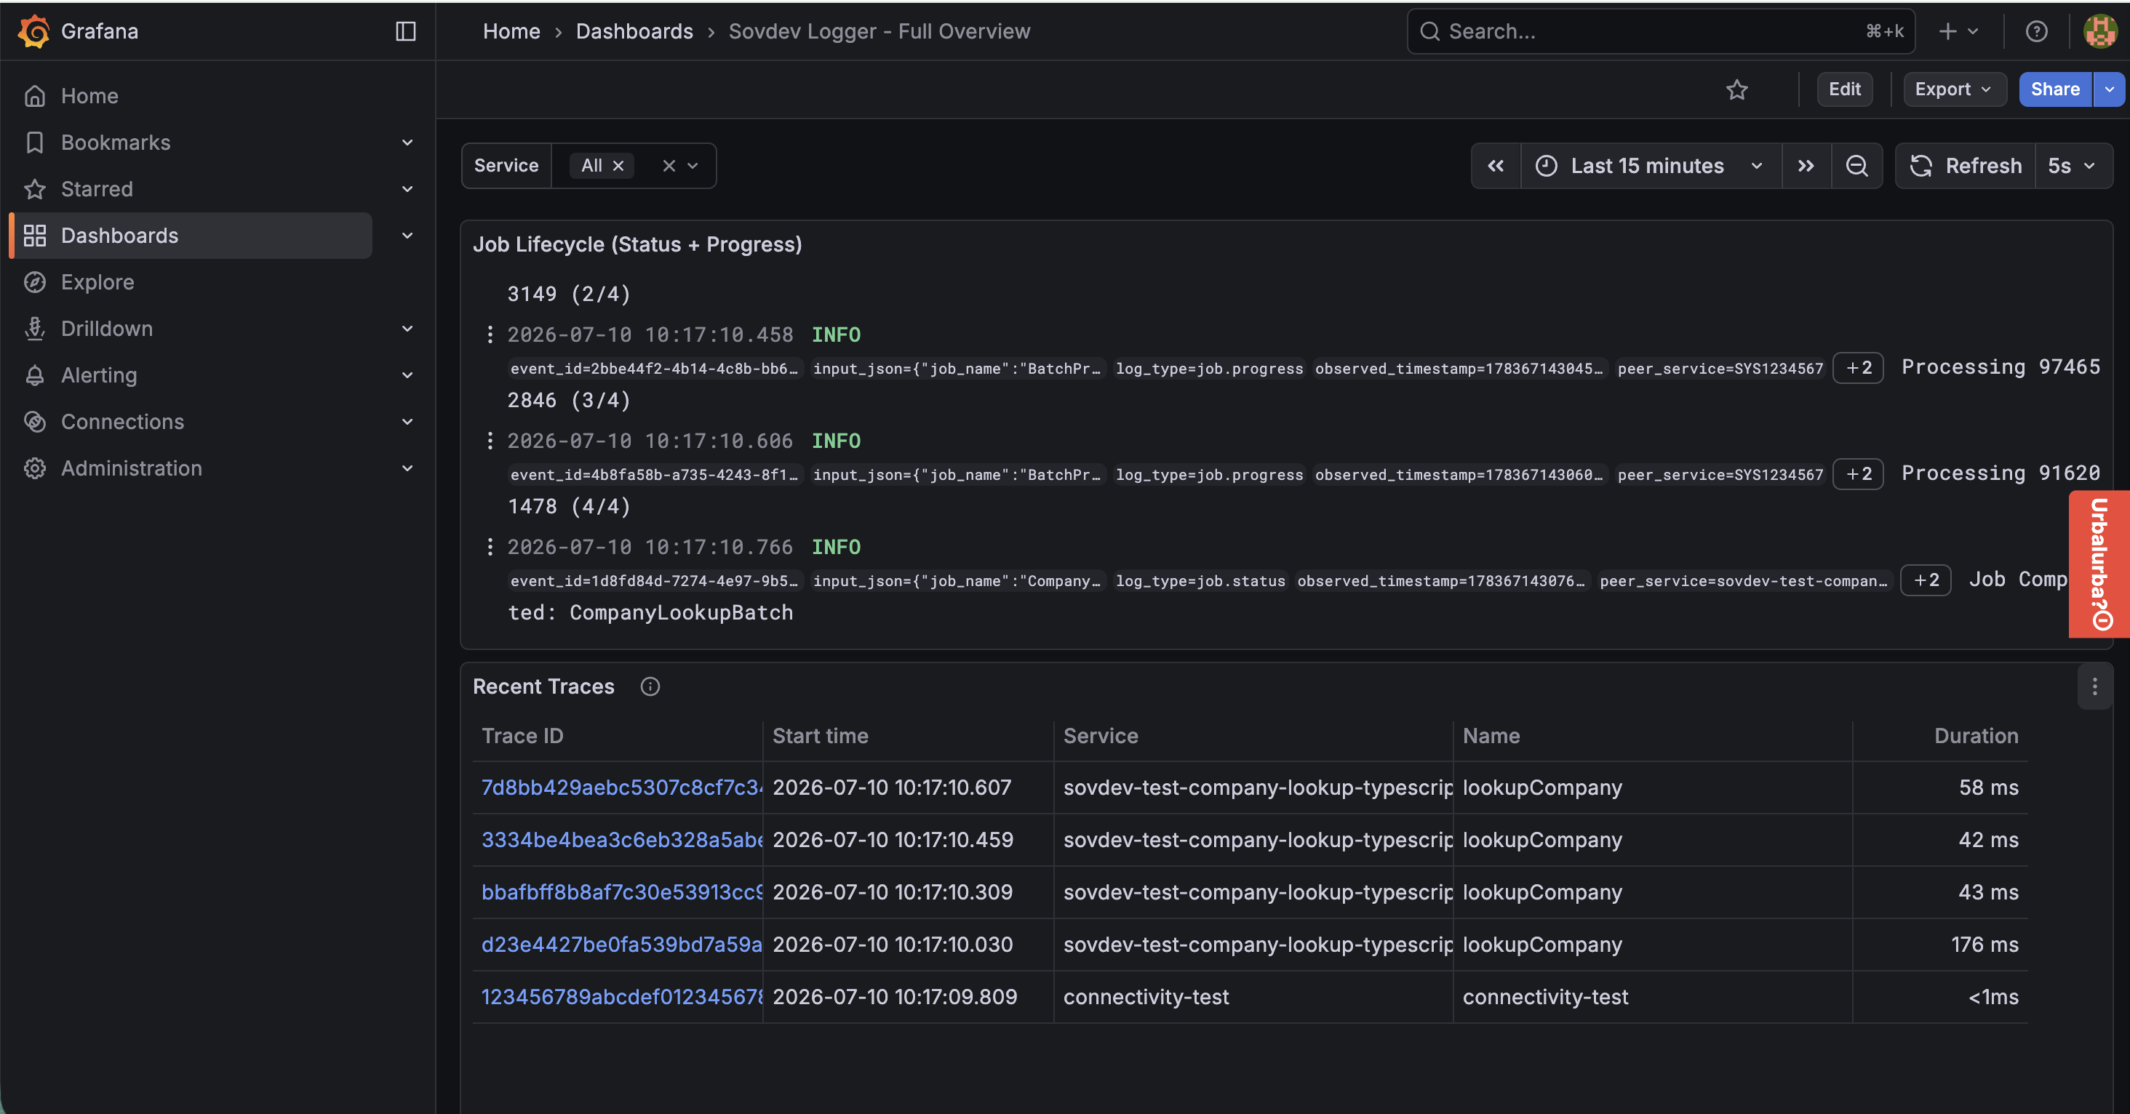Open the user profile avatar

[x=2099, y=31]
